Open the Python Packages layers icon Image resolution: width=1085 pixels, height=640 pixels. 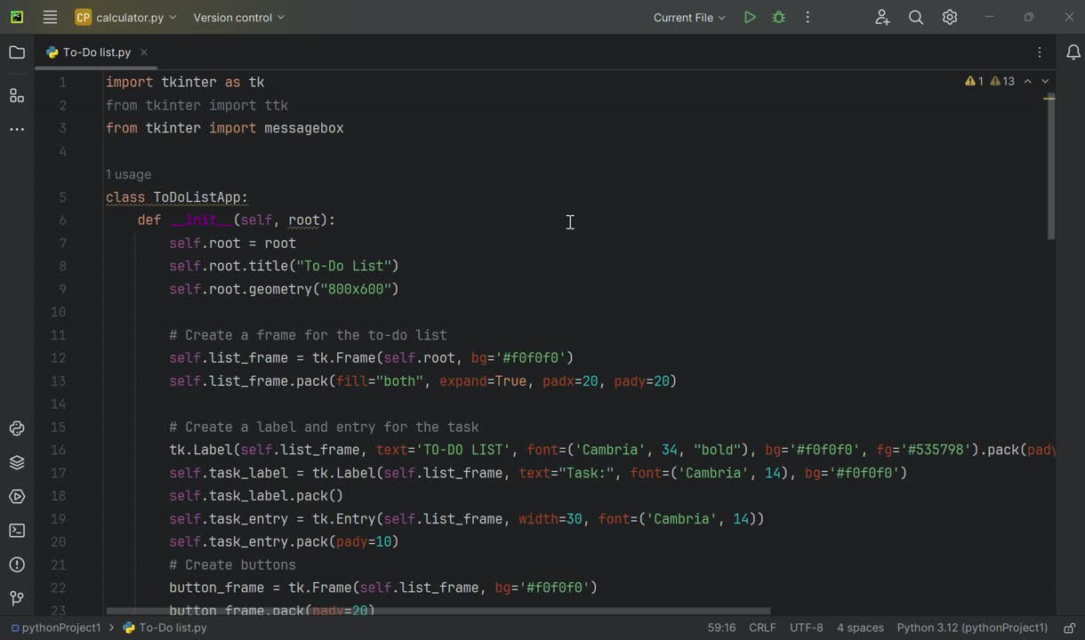(x=17, y=463)
